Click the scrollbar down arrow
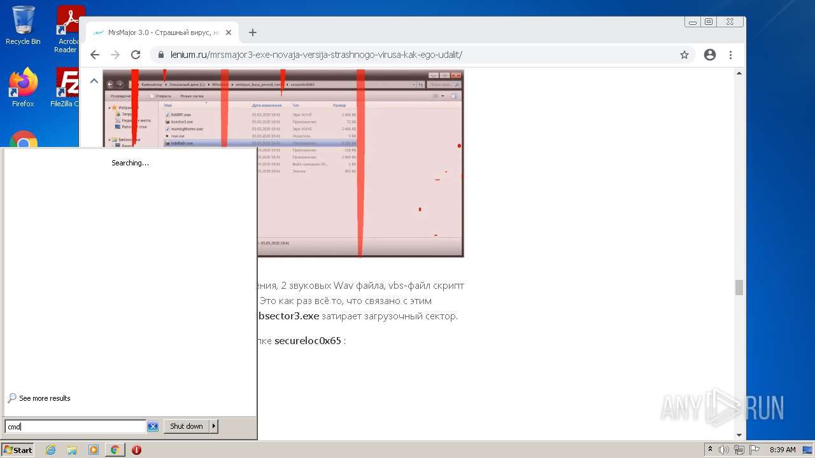 click(x=739, y=435)
